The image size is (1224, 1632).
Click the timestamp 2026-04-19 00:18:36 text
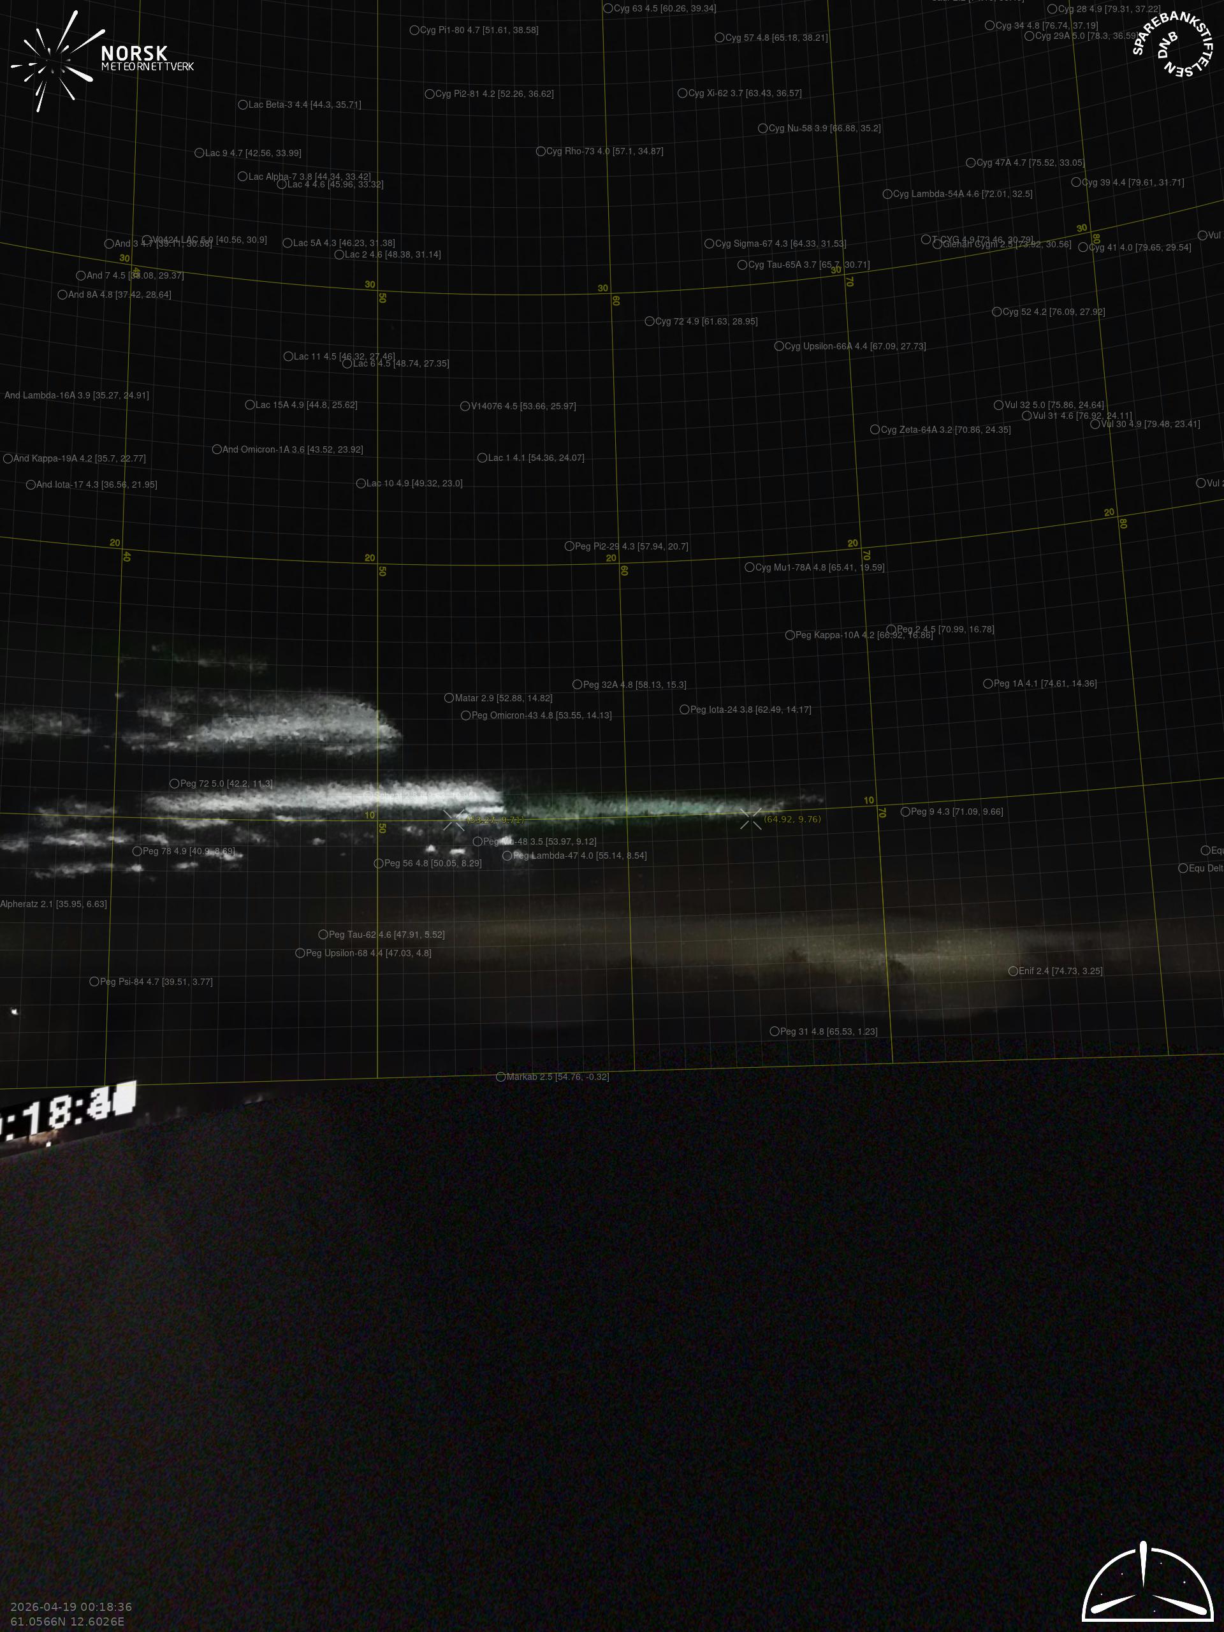[71, 1607]
